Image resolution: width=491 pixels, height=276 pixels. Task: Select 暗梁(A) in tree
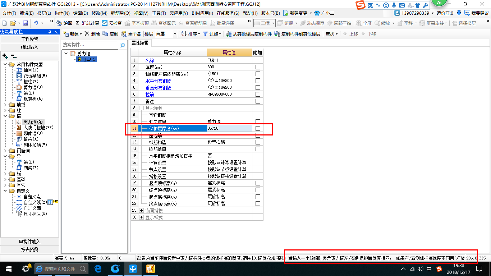tap(31, 139)
